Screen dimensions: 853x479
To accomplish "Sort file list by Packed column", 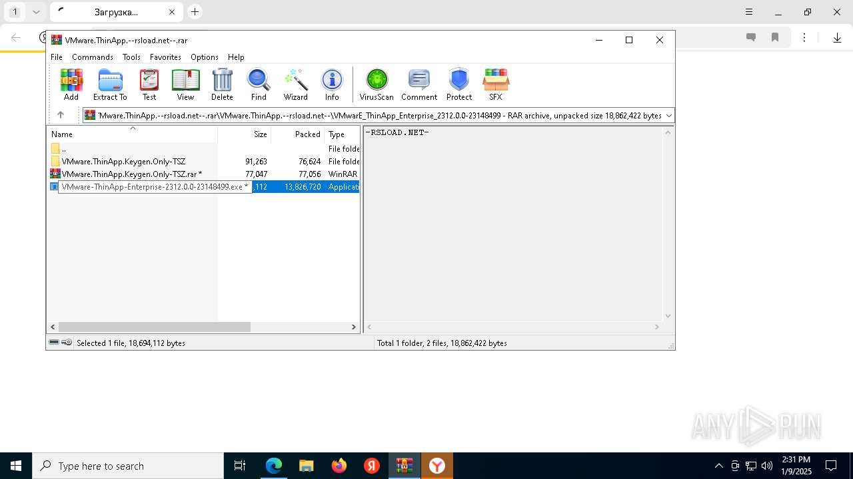I will click(x=298, y=134).
